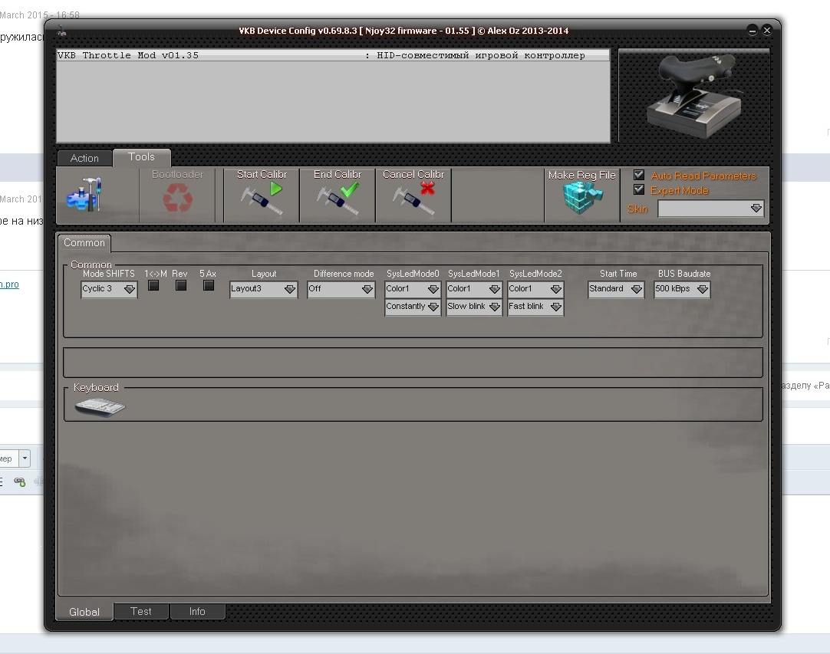Open the Keyboard settings icon
Viewport: 830px width, 654px height.
[100, 407]
